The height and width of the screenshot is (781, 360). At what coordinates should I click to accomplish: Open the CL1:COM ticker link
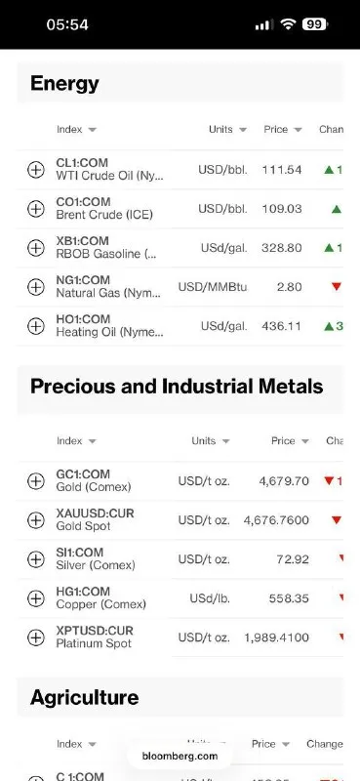tap(82, 163)
